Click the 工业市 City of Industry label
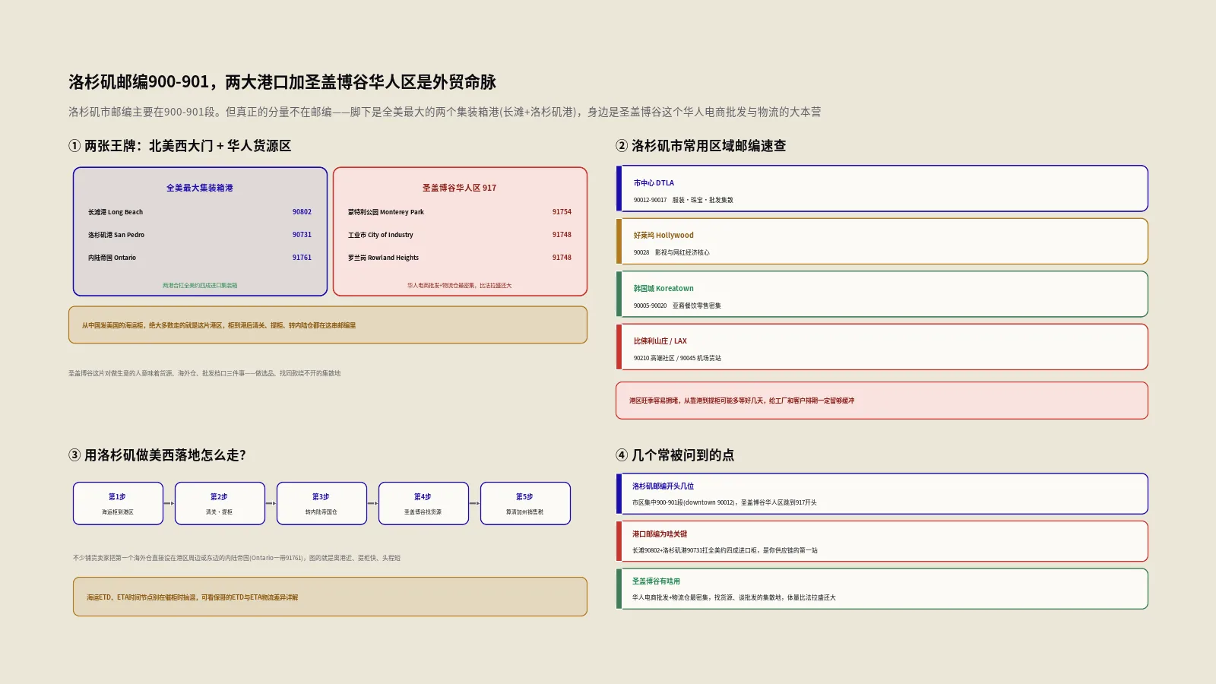Screen dimensions: 1216x684 click(x=381, y=235)
